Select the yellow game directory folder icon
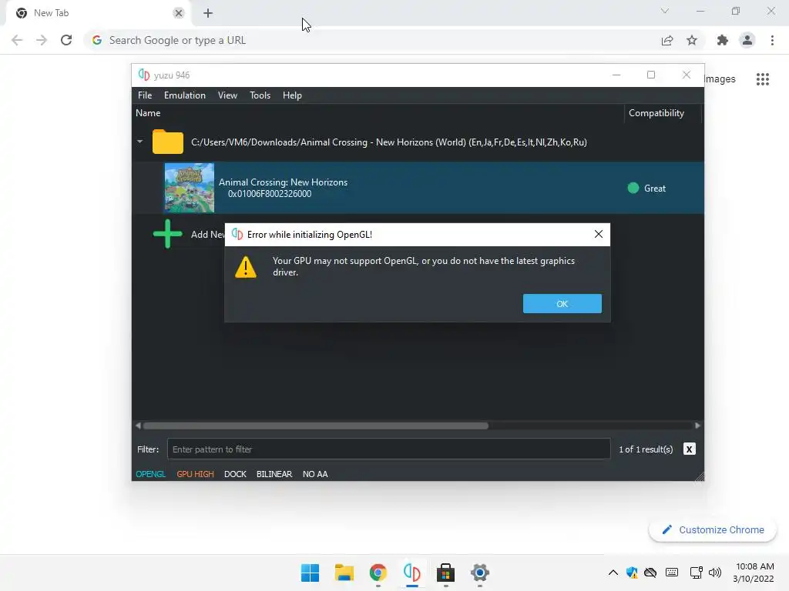This screenshot has height=591, width=789. 167,142
